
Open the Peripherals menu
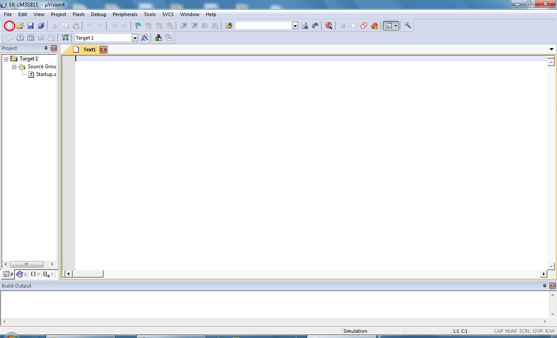(125, 14)
